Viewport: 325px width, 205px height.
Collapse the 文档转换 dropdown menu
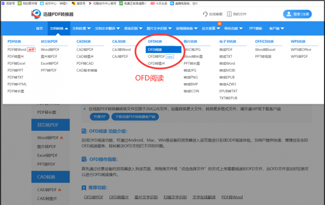pos(59,28)
